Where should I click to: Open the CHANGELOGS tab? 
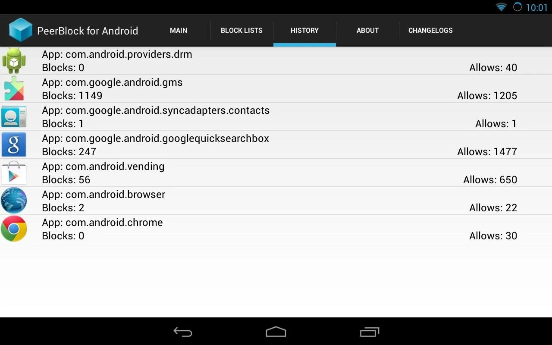(430, 30)
